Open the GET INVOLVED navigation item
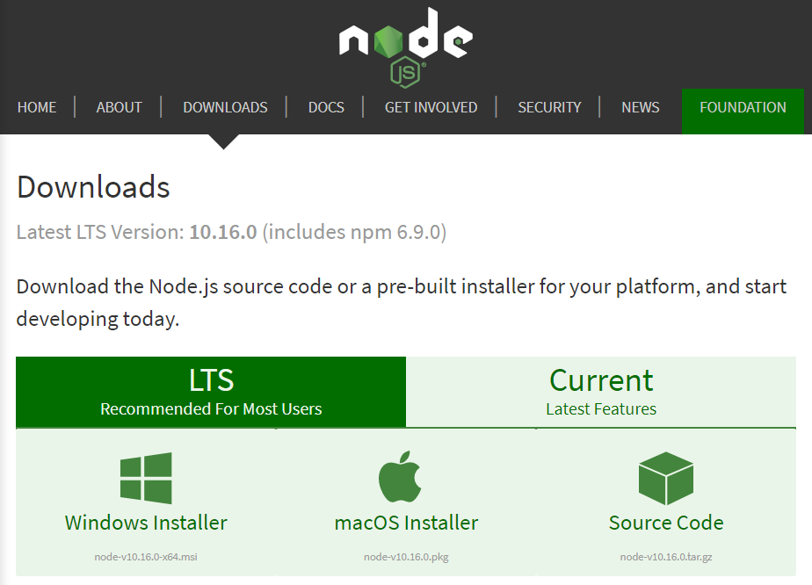The height and width of the screenshot is (585, 812). click(431, 107)
